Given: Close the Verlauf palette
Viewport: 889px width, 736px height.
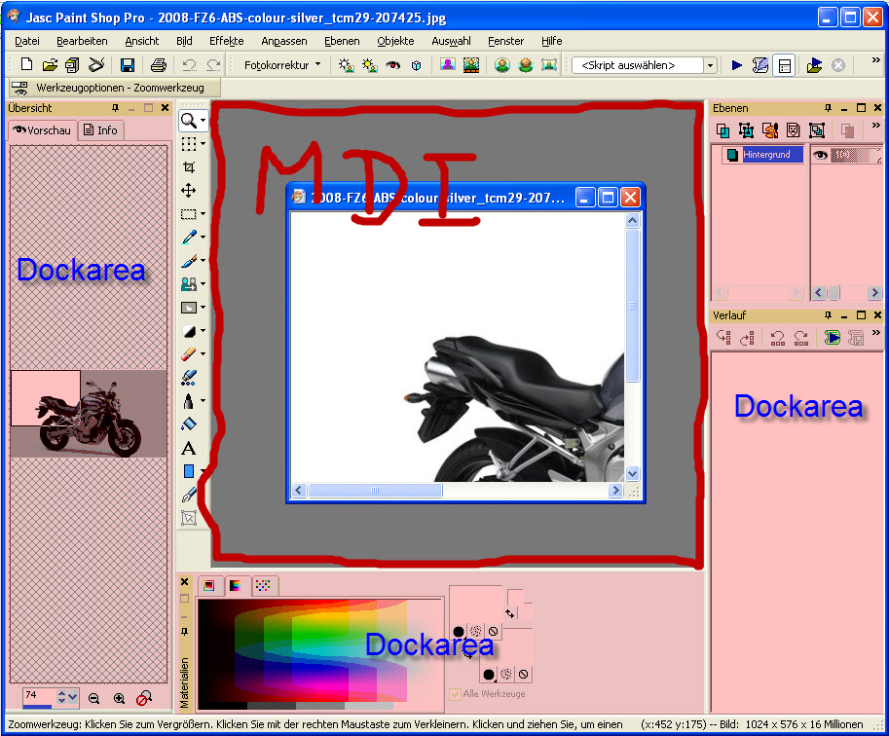Looking at the screenshot, I should pyautogui.click(x=877, y=315).
